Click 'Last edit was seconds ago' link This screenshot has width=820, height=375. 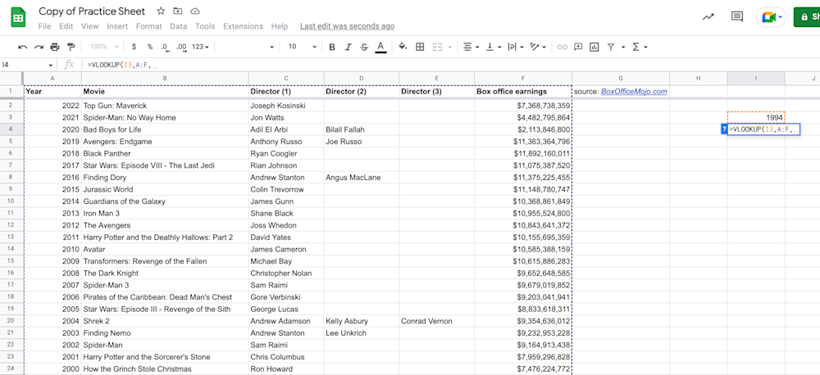(x=347, y=26)
